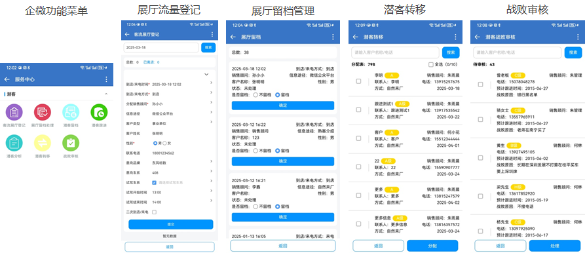Open the 潜客转移 yellow icon
585x253 pixels.
click(x=43, y=143)
